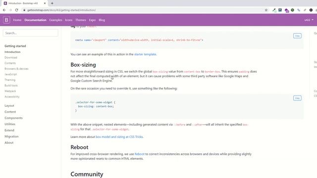Open box model and sizing at CSS Tricks link
The image size is (317, 178).
click(119, 137)
